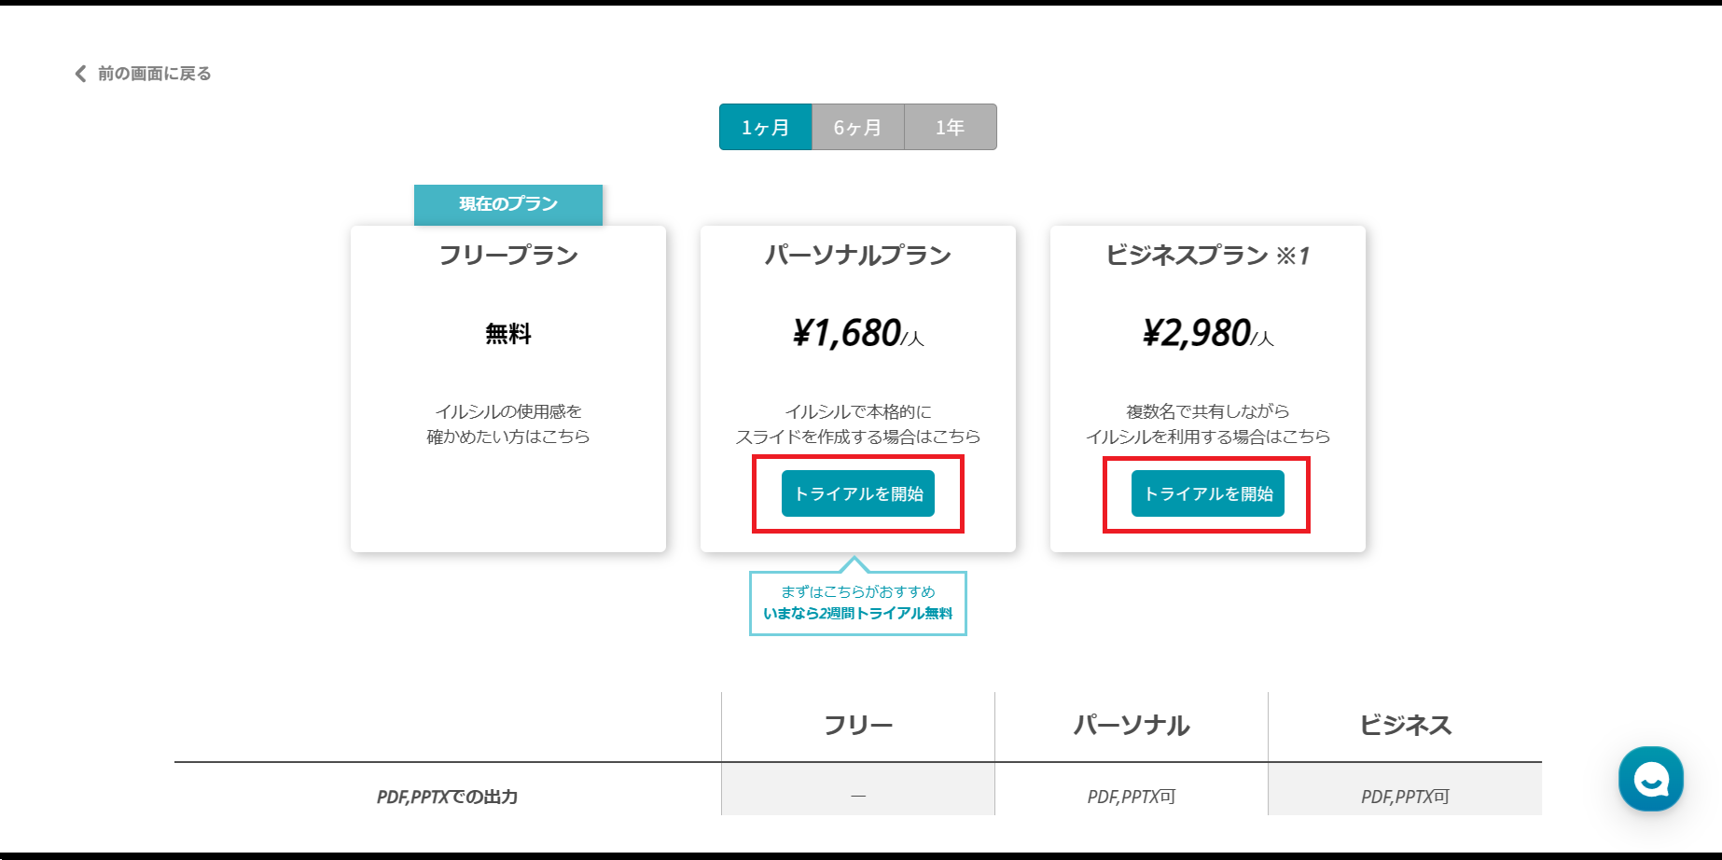Click the ビジネス column header in table
The image size is (1722, 860).
(x=1405, y=726)
